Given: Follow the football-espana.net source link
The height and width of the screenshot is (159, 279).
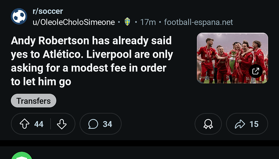Looking at the screenshot, I should point(199,22).
